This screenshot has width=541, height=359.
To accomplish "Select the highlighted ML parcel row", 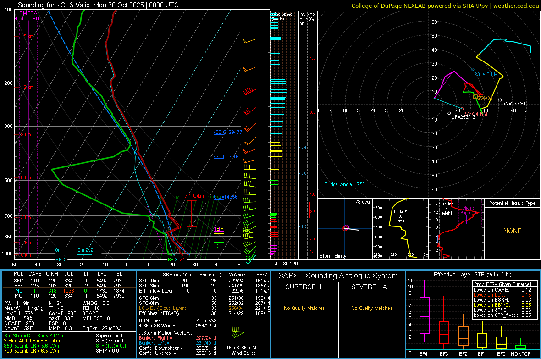I will tap(69, 291).
